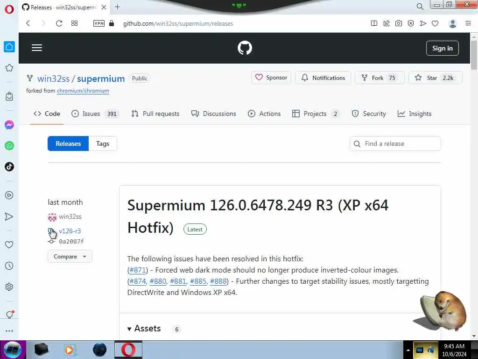Click the GitHub Octocat logo
This screenshot has height=359, width=478.
click(x=245, y=48)
